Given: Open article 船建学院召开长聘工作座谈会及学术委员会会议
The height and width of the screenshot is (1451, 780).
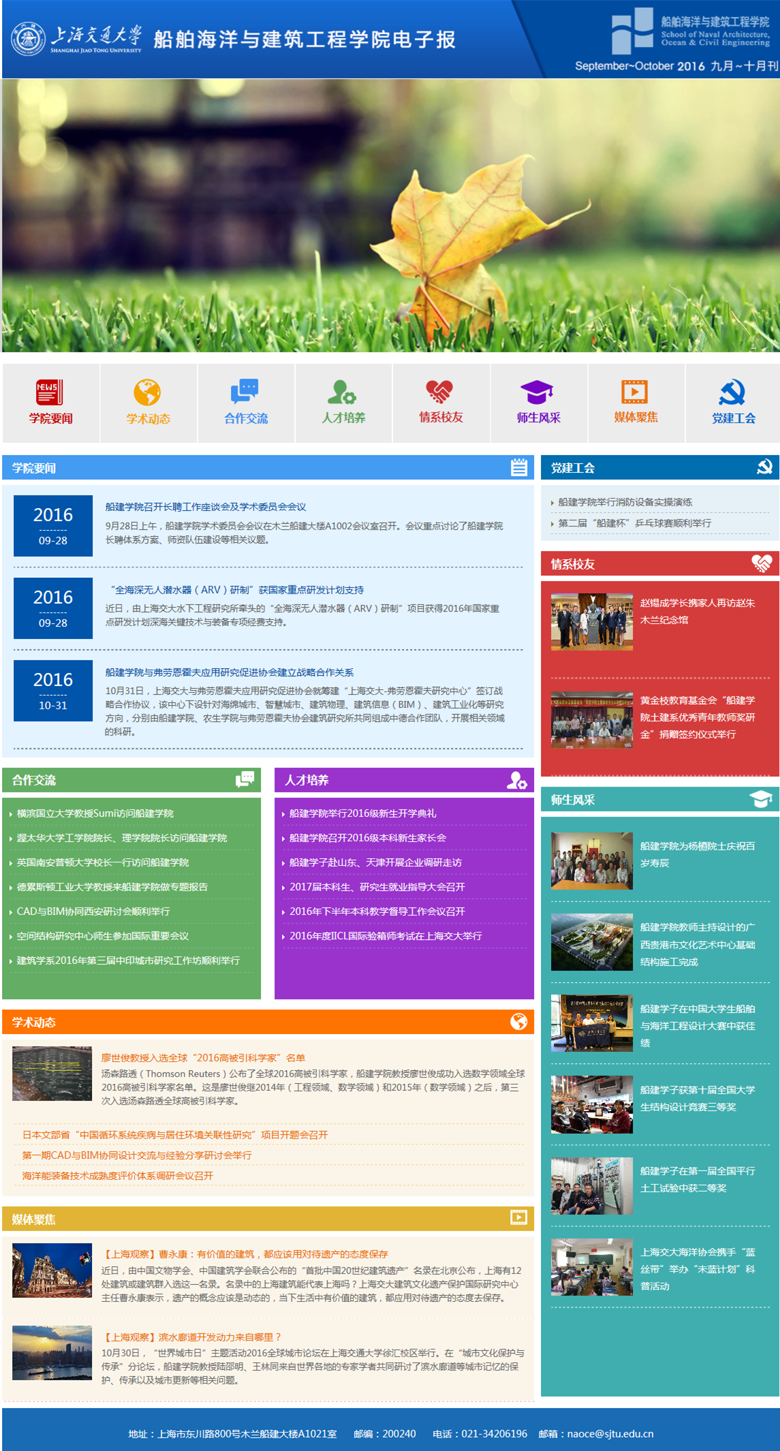Looking at the screenshot, I should pyautogui.click(x=205, y=507).
